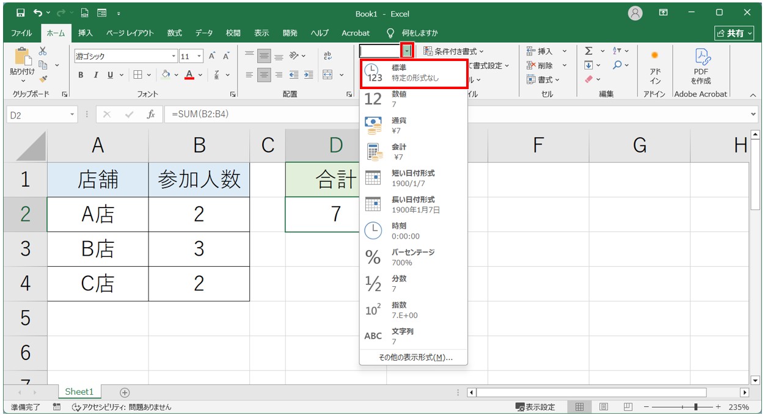The image size is (765, 418).
Task: Click the AutoSum sigma icon
Action: pyautogui.click(x=588, y=51)
